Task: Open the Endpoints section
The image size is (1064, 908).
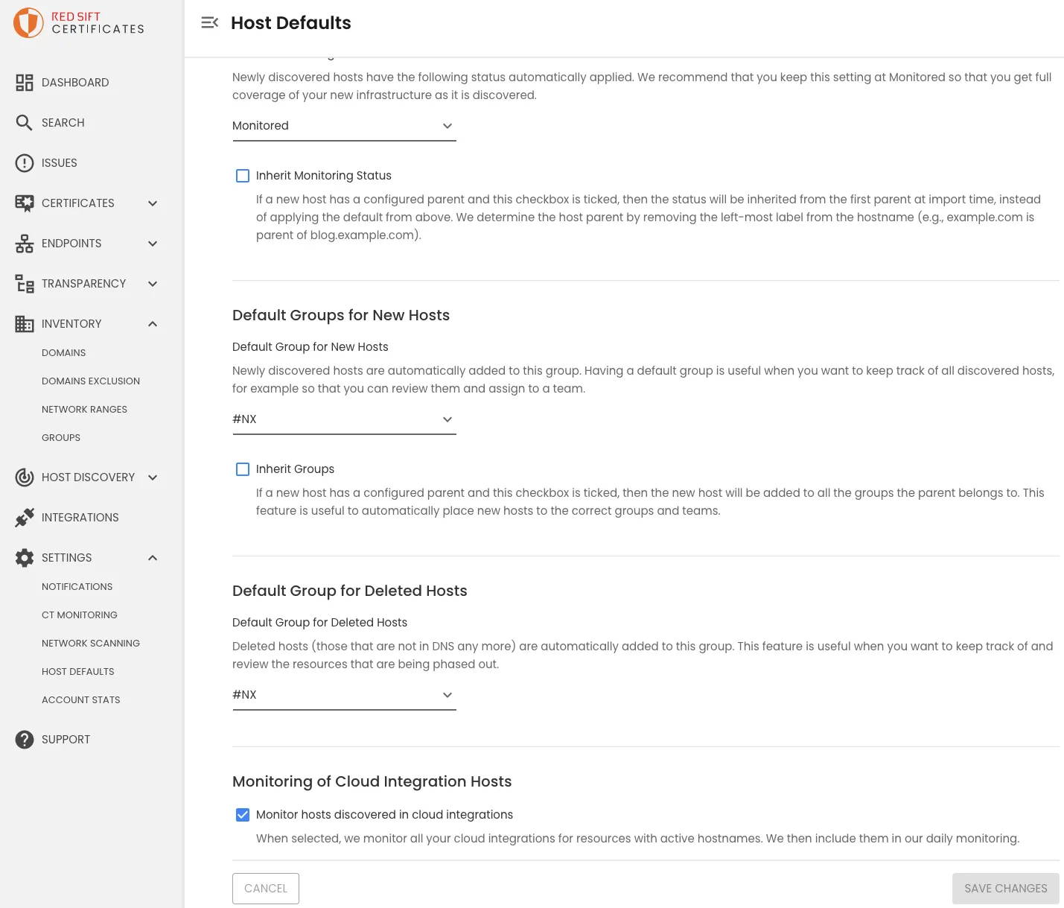Action: click(x=71, y=243)
